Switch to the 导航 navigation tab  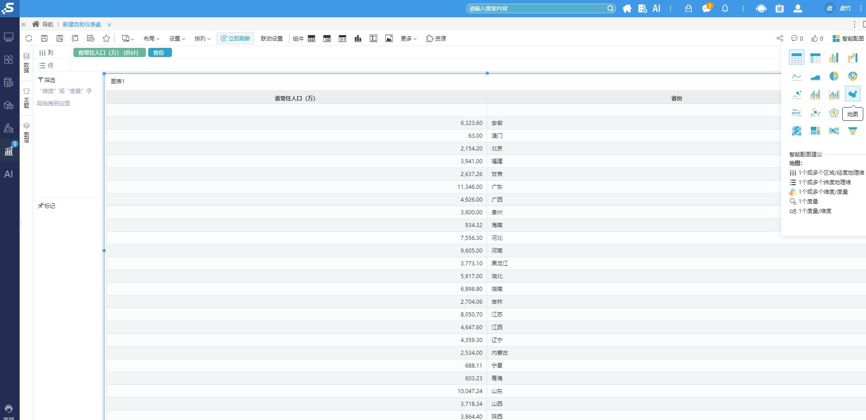pyautogui.click(x=43, y=25)
